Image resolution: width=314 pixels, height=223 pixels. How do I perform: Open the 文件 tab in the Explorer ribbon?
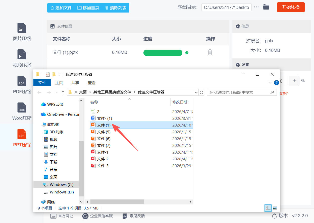pos(42,83)
